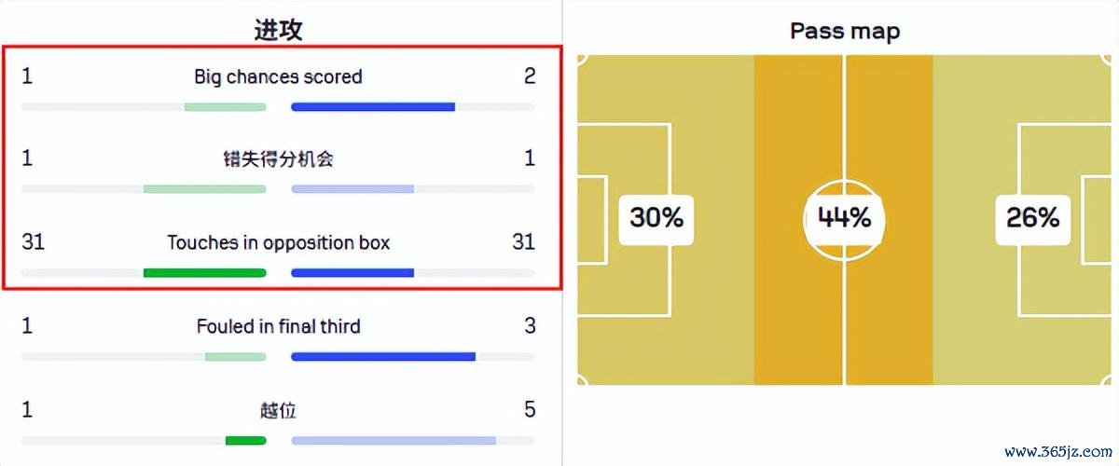The height and width of the screenshot is (466, 1119).
Task: Select the 26% pass zone badge
Action: tap(1032, 218)
